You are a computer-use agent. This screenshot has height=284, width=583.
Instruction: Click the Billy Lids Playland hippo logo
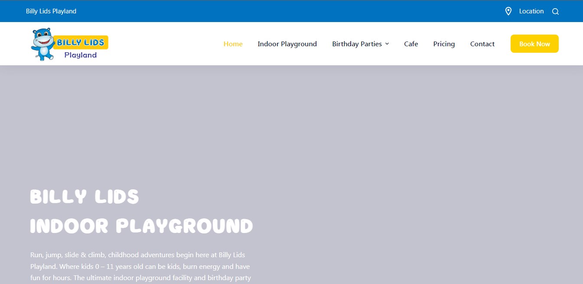[69, 44]
